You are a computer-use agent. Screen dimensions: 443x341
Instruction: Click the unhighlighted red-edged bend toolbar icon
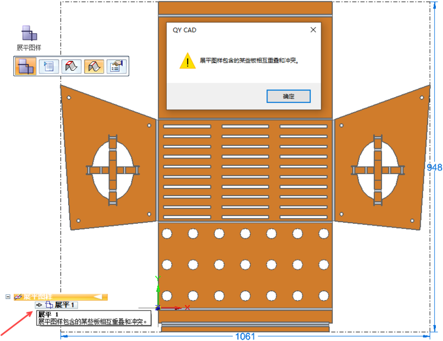71,66
